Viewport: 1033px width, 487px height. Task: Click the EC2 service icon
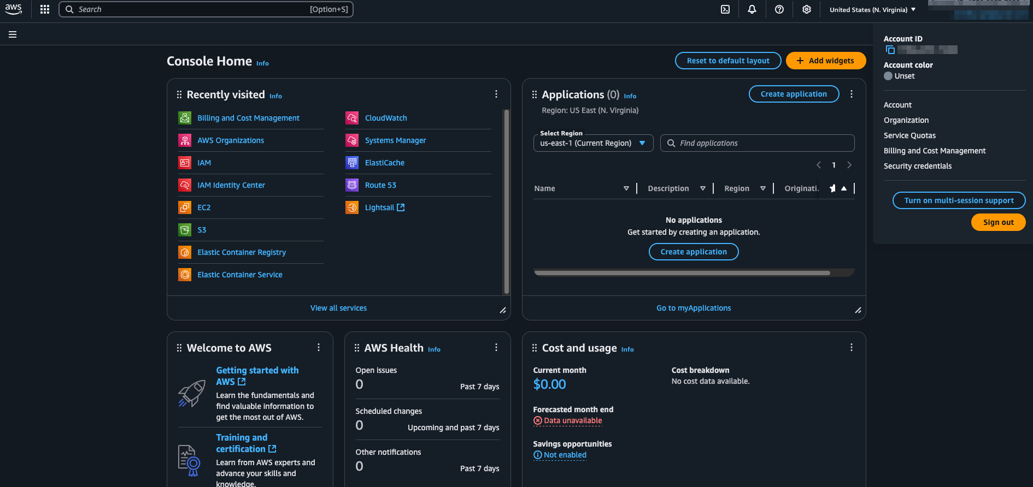tap(185, 207)
